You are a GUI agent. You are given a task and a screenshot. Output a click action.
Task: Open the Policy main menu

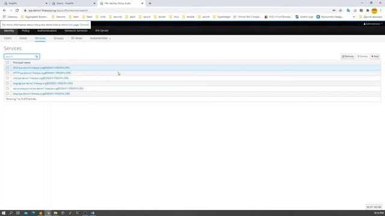coord(26,31)
